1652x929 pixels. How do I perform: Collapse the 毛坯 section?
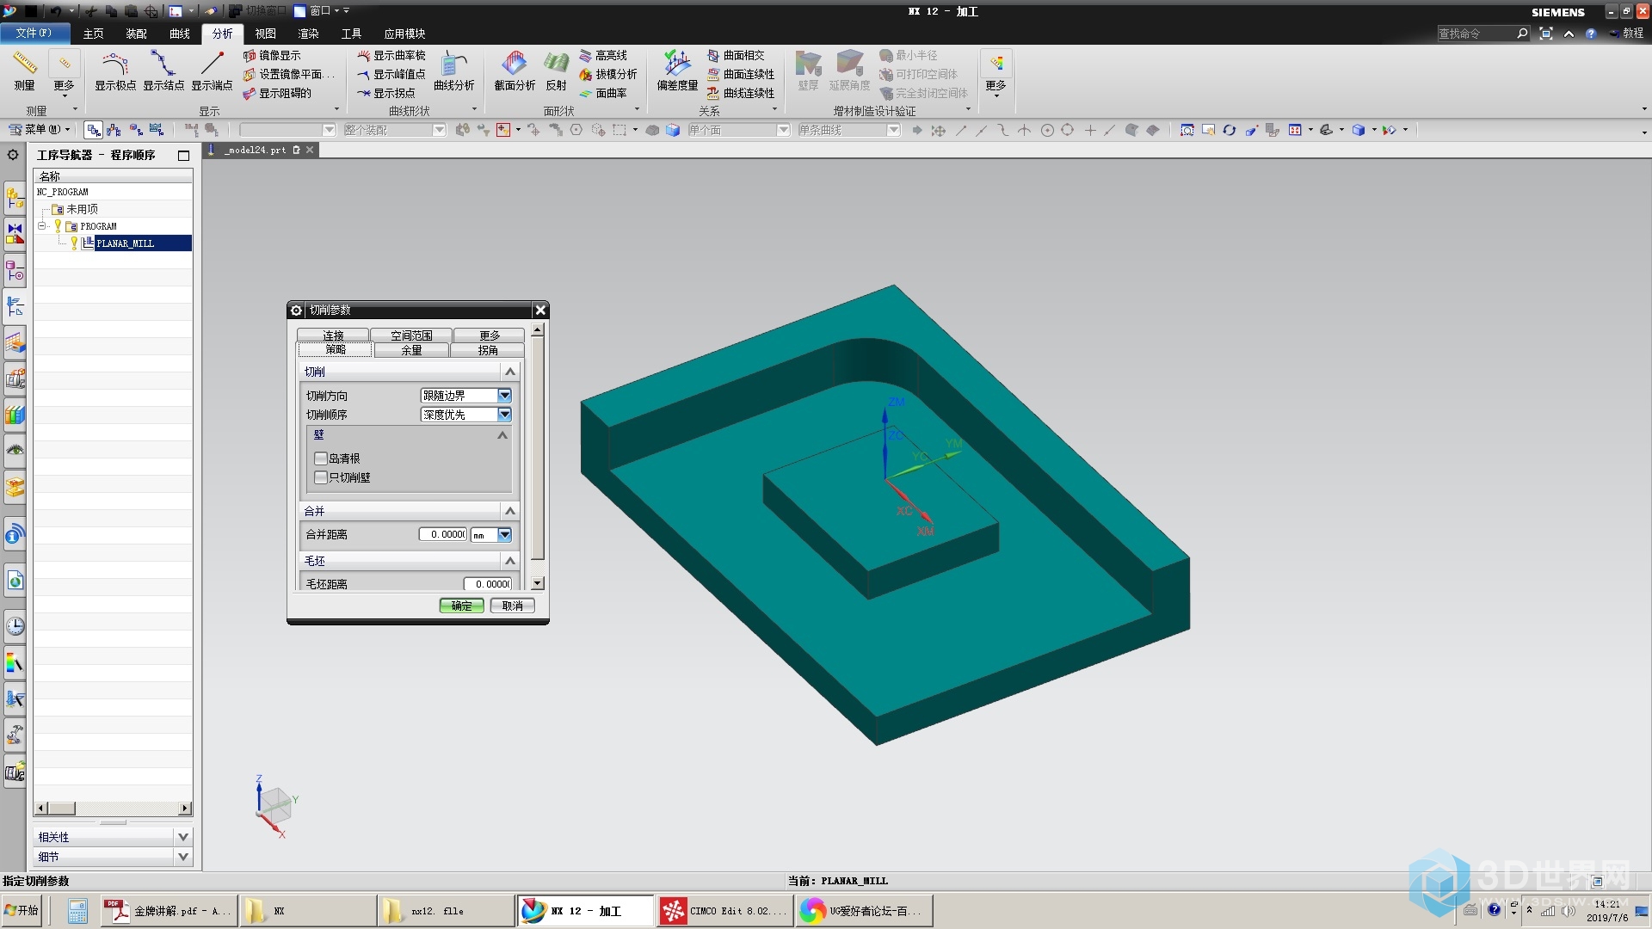[x=510, y=561]
